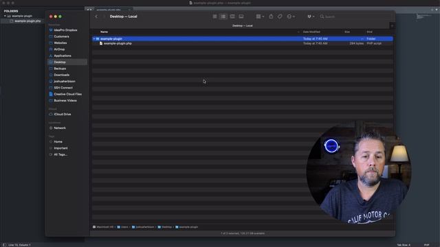The width and height of the screenshot is (440, 247).
Task: Filter by the Home tag
Action: pos(58,142)
